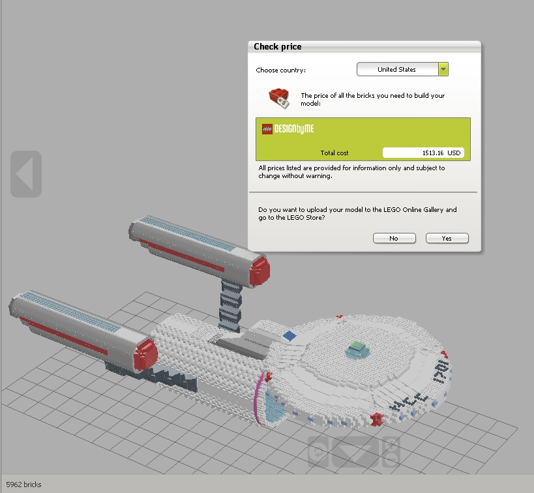Decline upload by clicking No
This screenshot has height=493, width=534.
[394, 238]
